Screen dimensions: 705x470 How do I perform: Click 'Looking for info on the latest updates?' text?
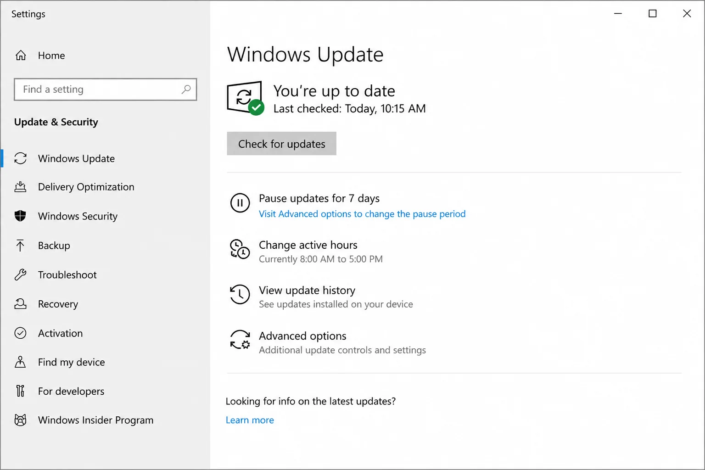point(310,401)
